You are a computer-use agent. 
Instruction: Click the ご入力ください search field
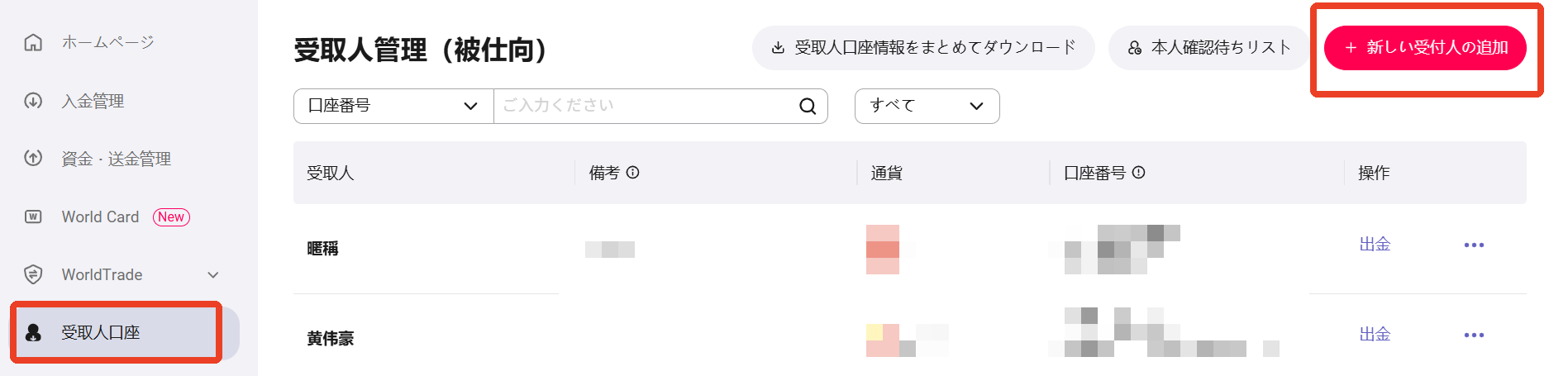[x=645, y=106]
